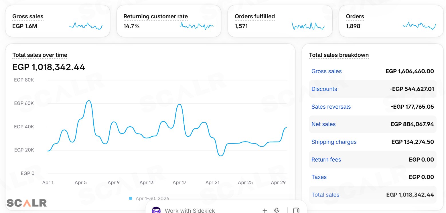This screenshot has width=446, height=213.
Task: Click the 1,571 orders fulfilled value
Action: point(241,26)
